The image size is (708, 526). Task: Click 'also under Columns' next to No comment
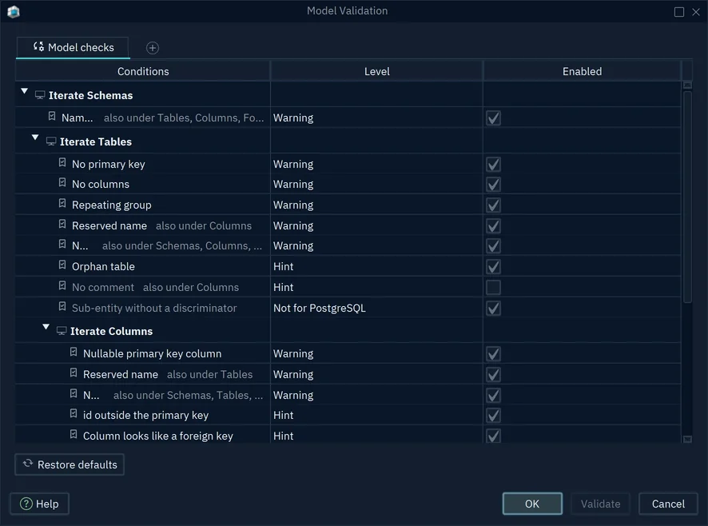[x=191, y=288]
